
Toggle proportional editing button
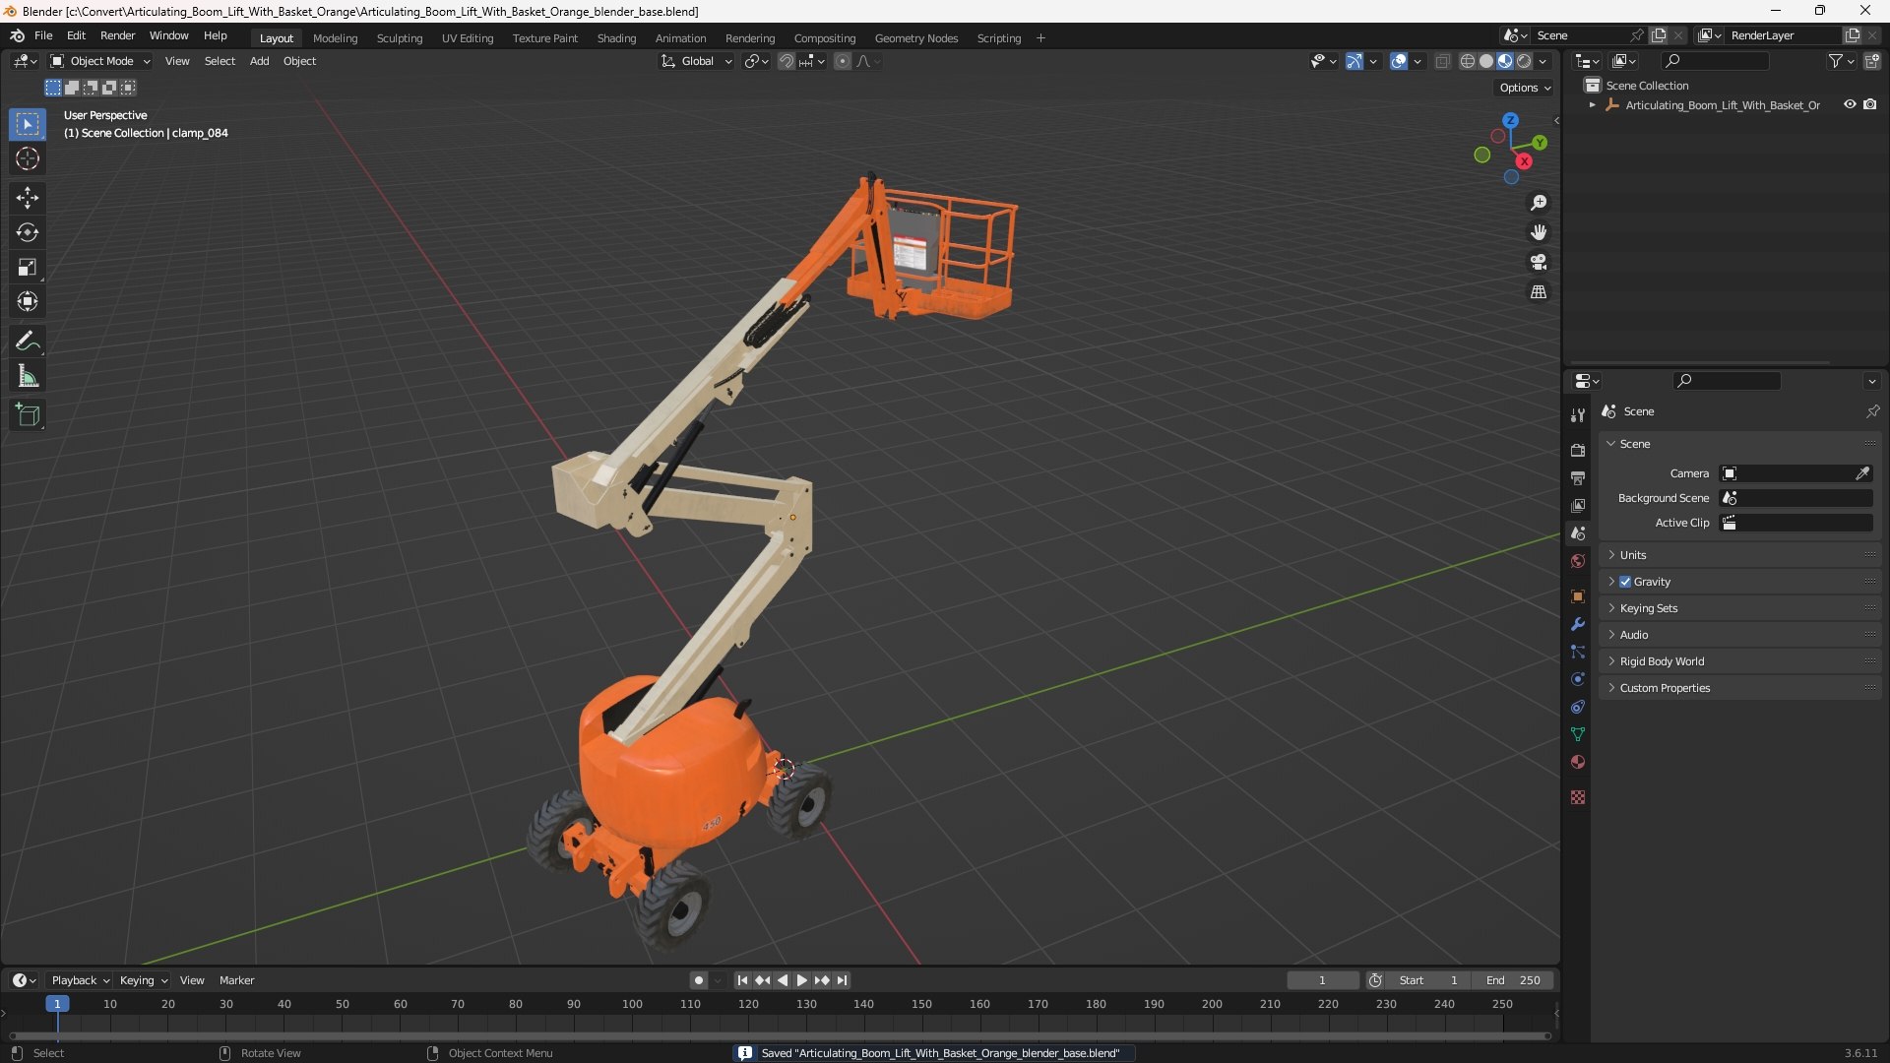pyautogui.click(x=843, y=61)
